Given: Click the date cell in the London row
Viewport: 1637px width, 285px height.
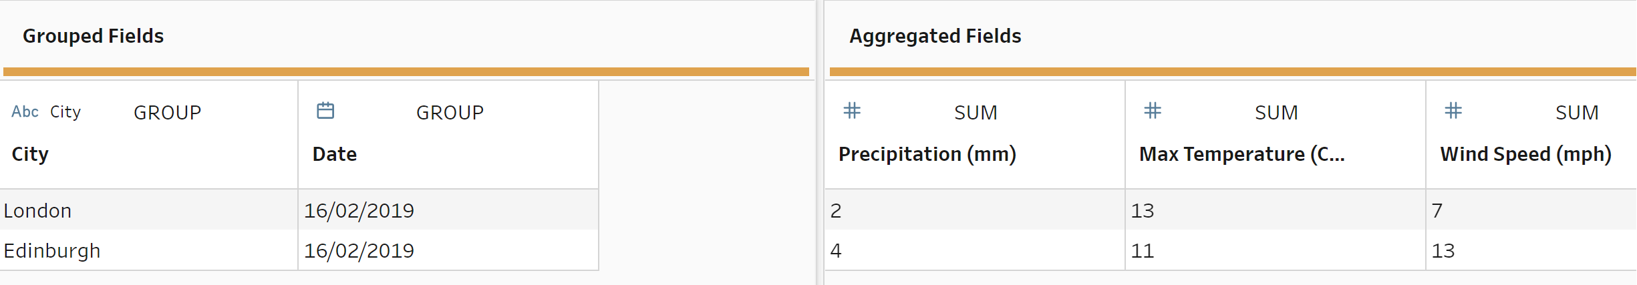Looking at the screenshot, I should pos(359,211).
